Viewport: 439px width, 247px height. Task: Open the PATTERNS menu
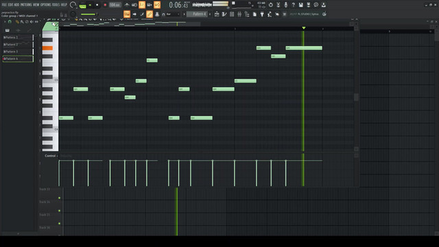(x=26, y=5)
